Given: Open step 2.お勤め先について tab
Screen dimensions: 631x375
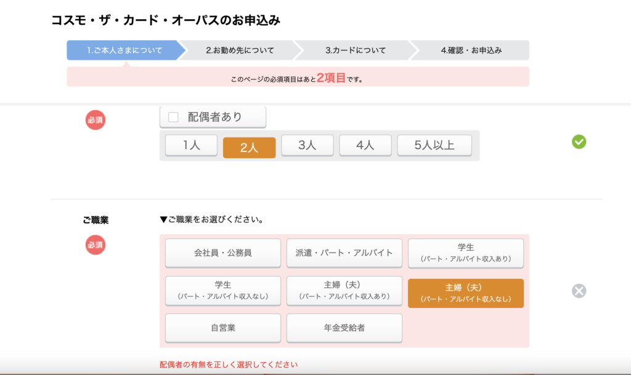Looking at the screenshot, I should (240, 50).
